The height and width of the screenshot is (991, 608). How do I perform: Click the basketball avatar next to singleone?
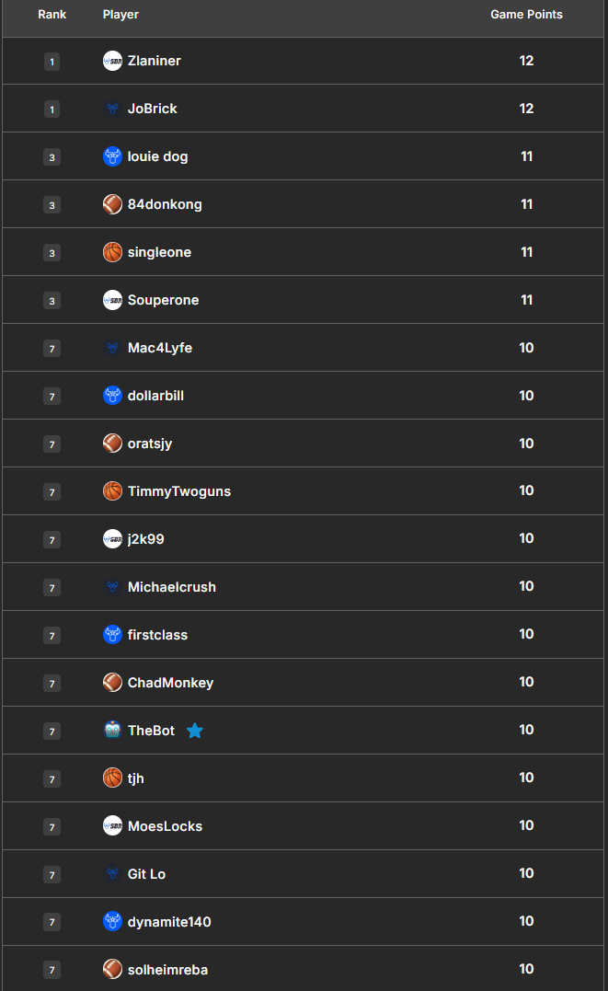pos(112,252)
